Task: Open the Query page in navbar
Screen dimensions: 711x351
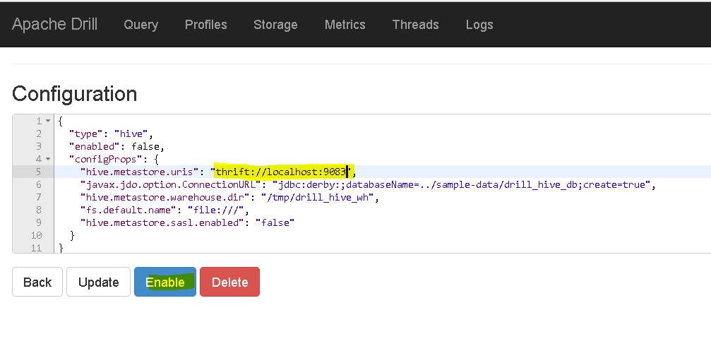Action: [x=141, y=25]
